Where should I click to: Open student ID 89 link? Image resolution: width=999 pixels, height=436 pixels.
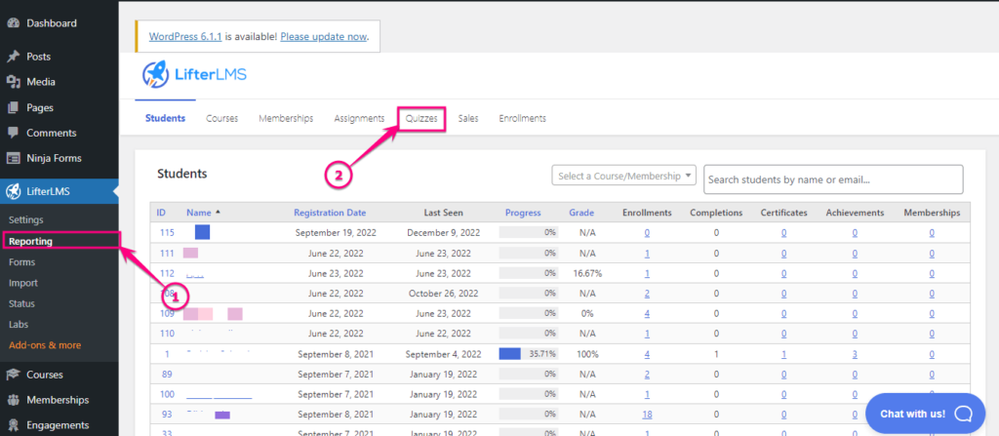coord(167,375)
